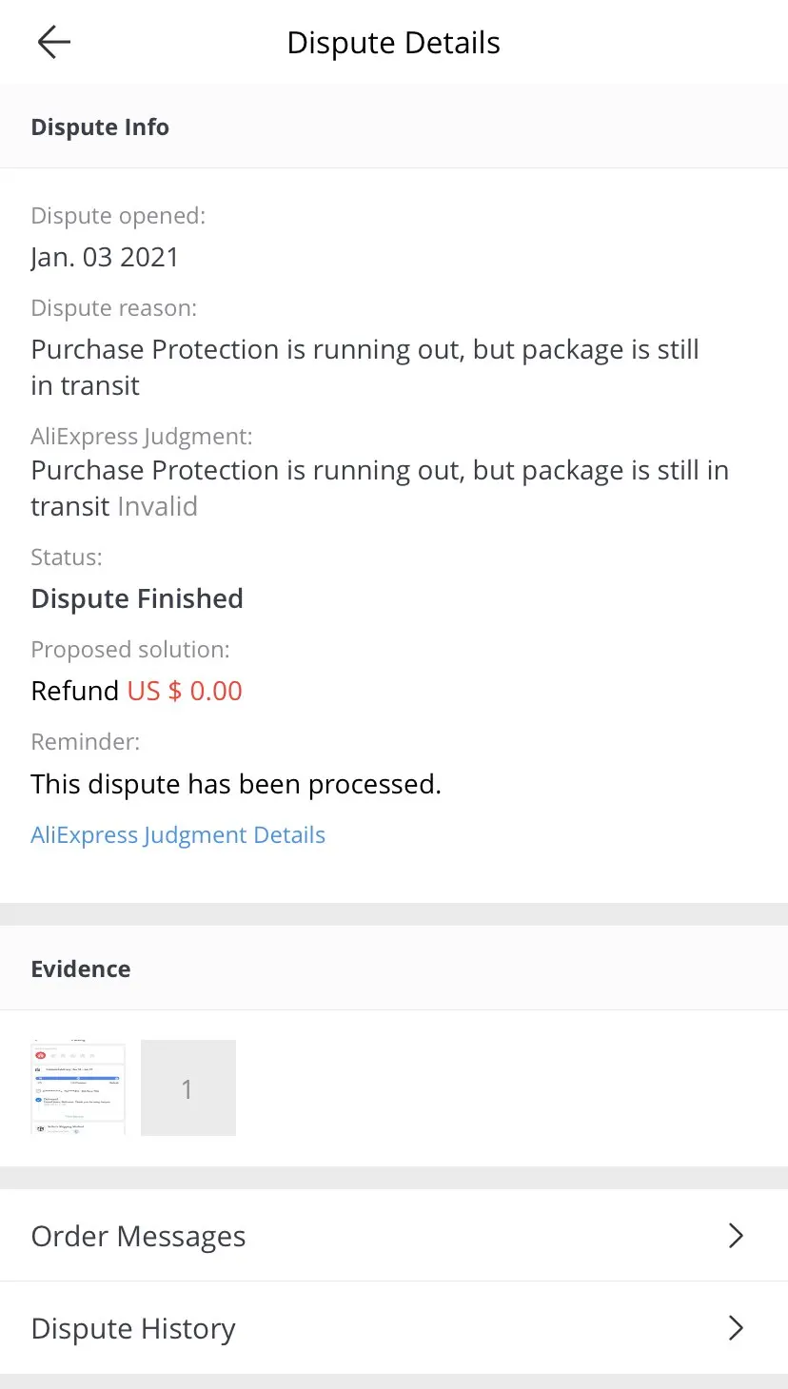Tap the gray evidence tile labeled 1
This screenshot has width=788, height=1389.
click(188, 1087)
